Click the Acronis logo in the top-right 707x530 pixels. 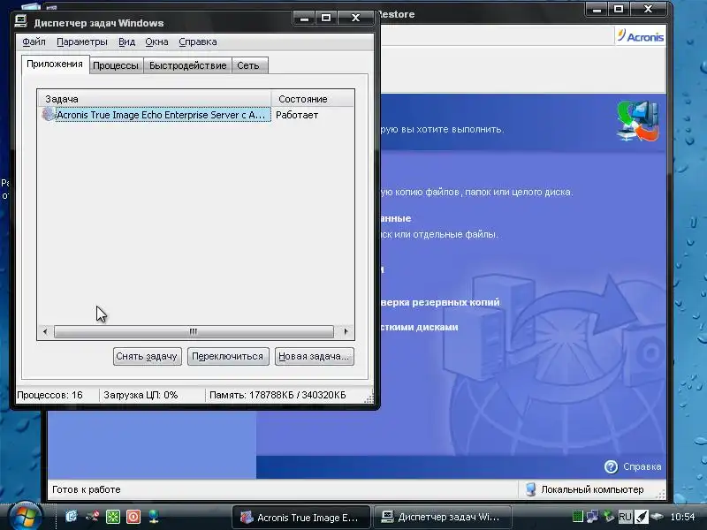[x=640, y=35]
